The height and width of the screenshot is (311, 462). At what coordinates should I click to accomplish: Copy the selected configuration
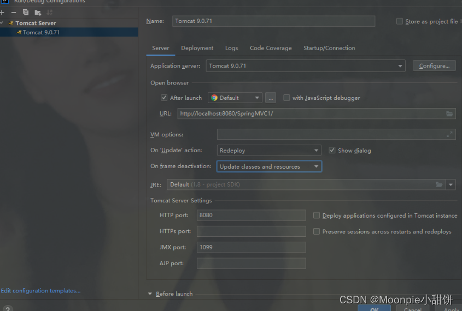26,13
